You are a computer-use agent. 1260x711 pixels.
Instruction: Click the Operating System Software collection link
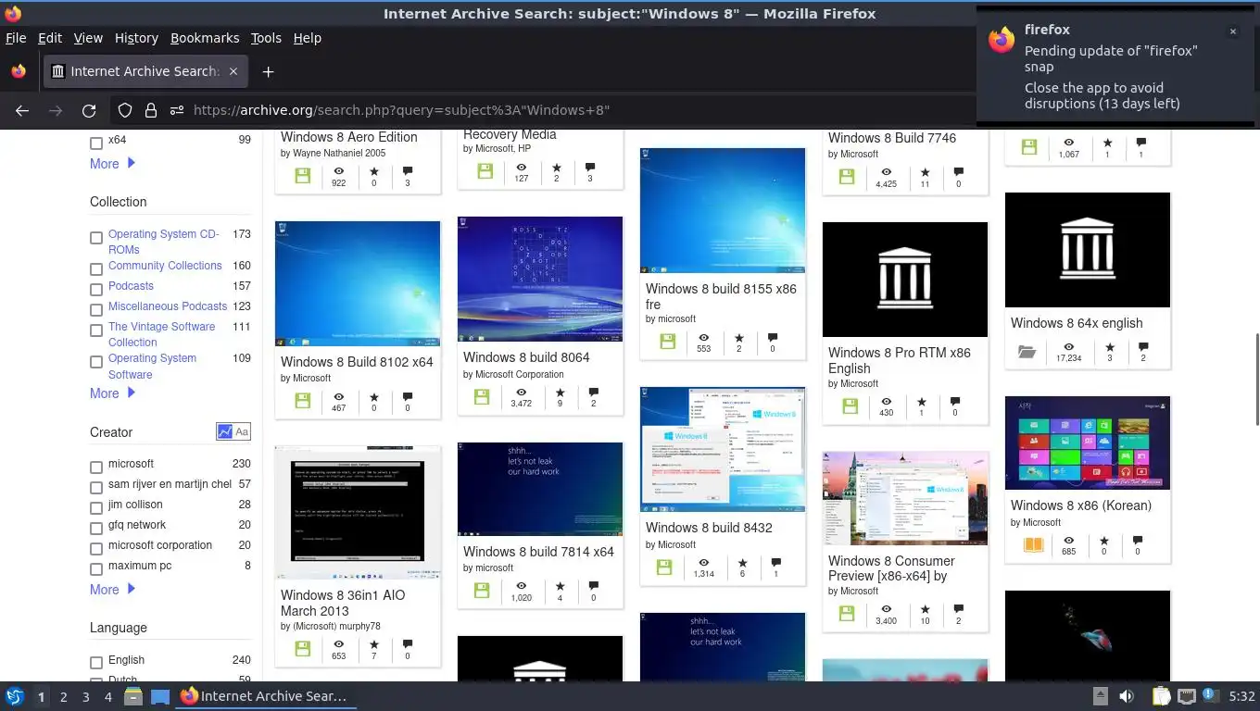point(153,367)
